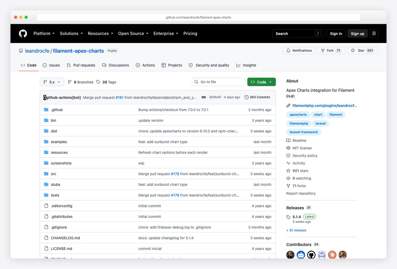Open commit hash 90f4ef0
Image resolution: width=397 pixels, height=269 pixels.
(x=215, y=97)
